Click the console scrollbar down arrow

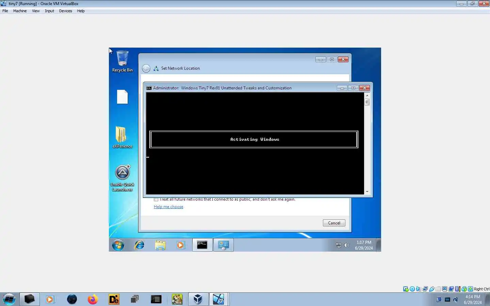367,192
